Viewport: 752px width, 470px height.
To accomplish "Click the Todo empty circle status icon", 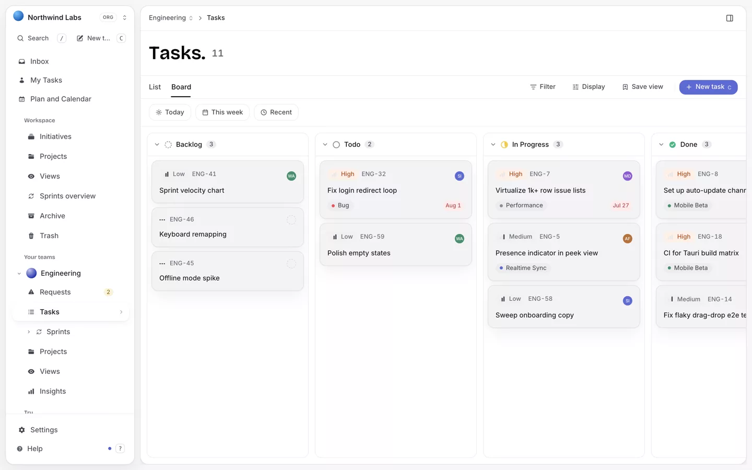I will click(336, 145).
